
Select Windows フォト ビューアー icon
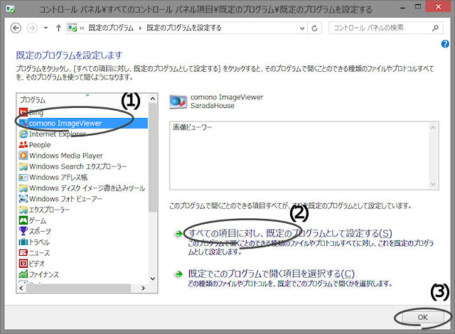23,198
